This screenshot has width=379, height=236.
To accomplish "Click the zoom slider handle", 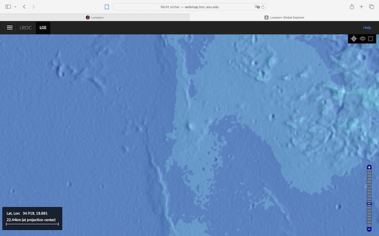I will pos(369,203).
